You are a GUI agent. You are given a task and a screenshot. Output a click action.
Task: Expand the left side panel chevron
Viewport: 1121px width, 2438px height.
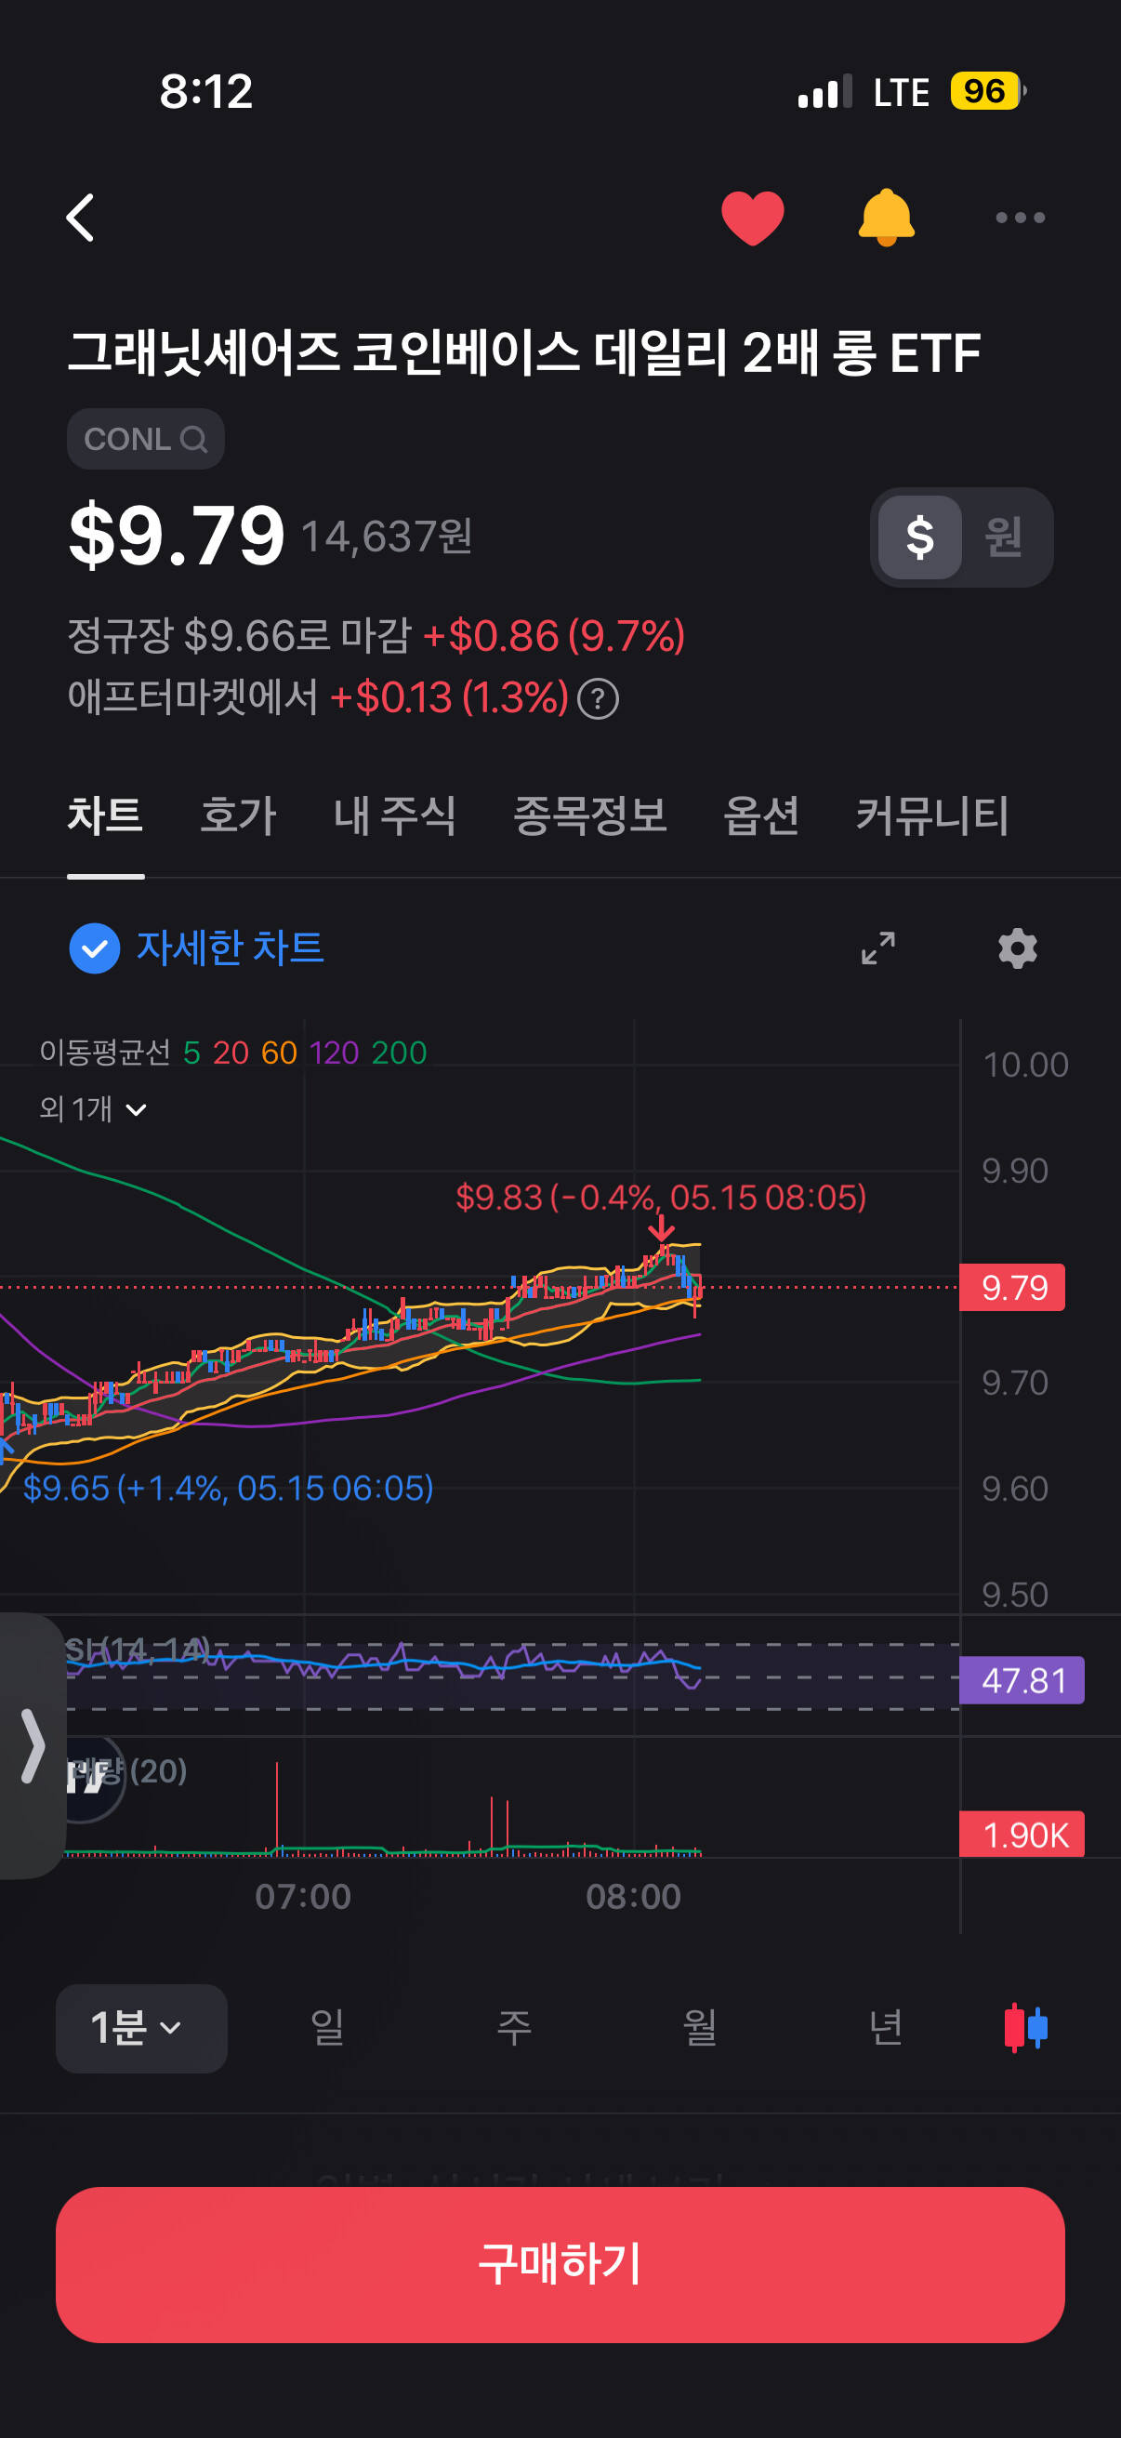33,1746
